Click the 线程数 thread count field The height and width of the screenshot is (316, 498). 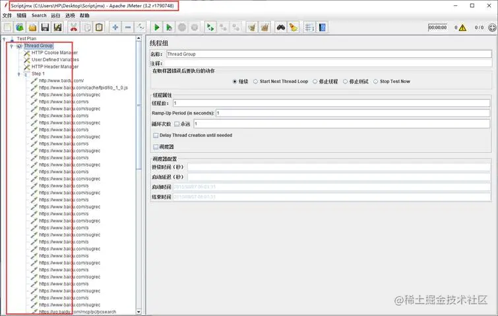pyautogui.click(x=331, y=103)
